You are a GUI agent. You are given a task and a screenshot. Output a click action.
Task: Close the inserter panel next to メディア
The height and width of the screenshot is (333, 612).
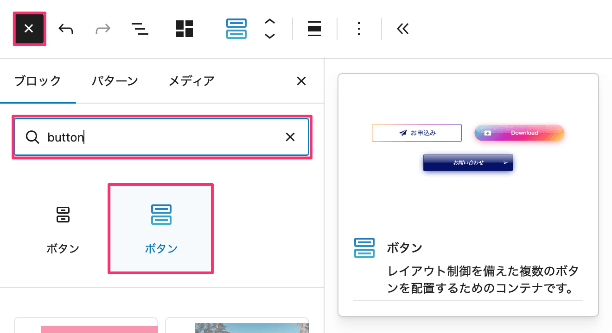pos(301,81)
